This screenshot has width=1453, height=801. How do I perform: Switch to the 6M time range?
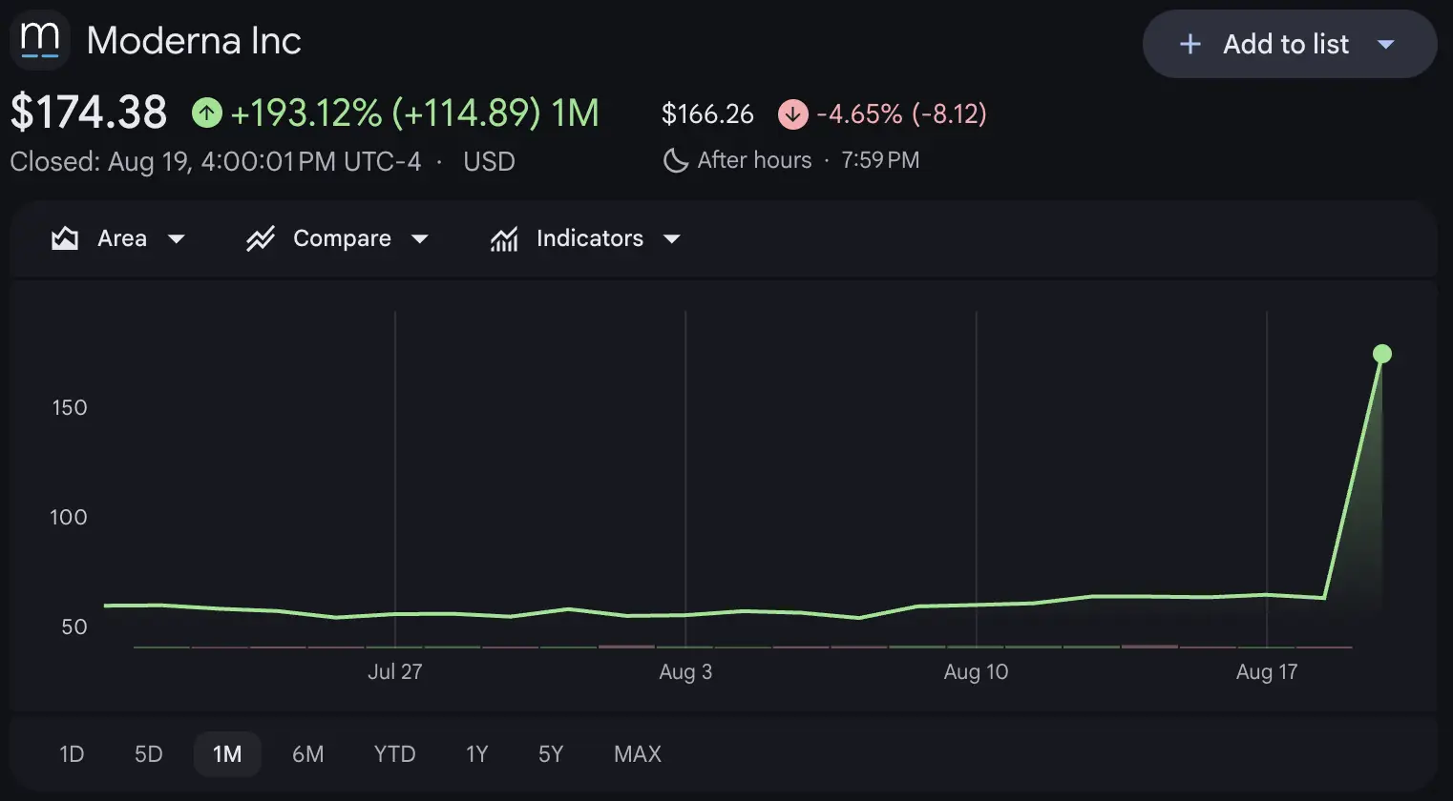pyautogui.click(x=307, y=754)
